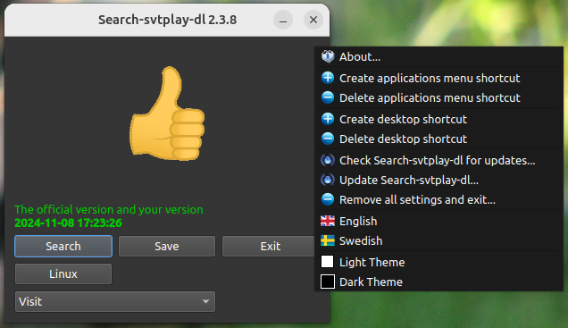Expand the Visit dropdown arrow

pos(205,301)
